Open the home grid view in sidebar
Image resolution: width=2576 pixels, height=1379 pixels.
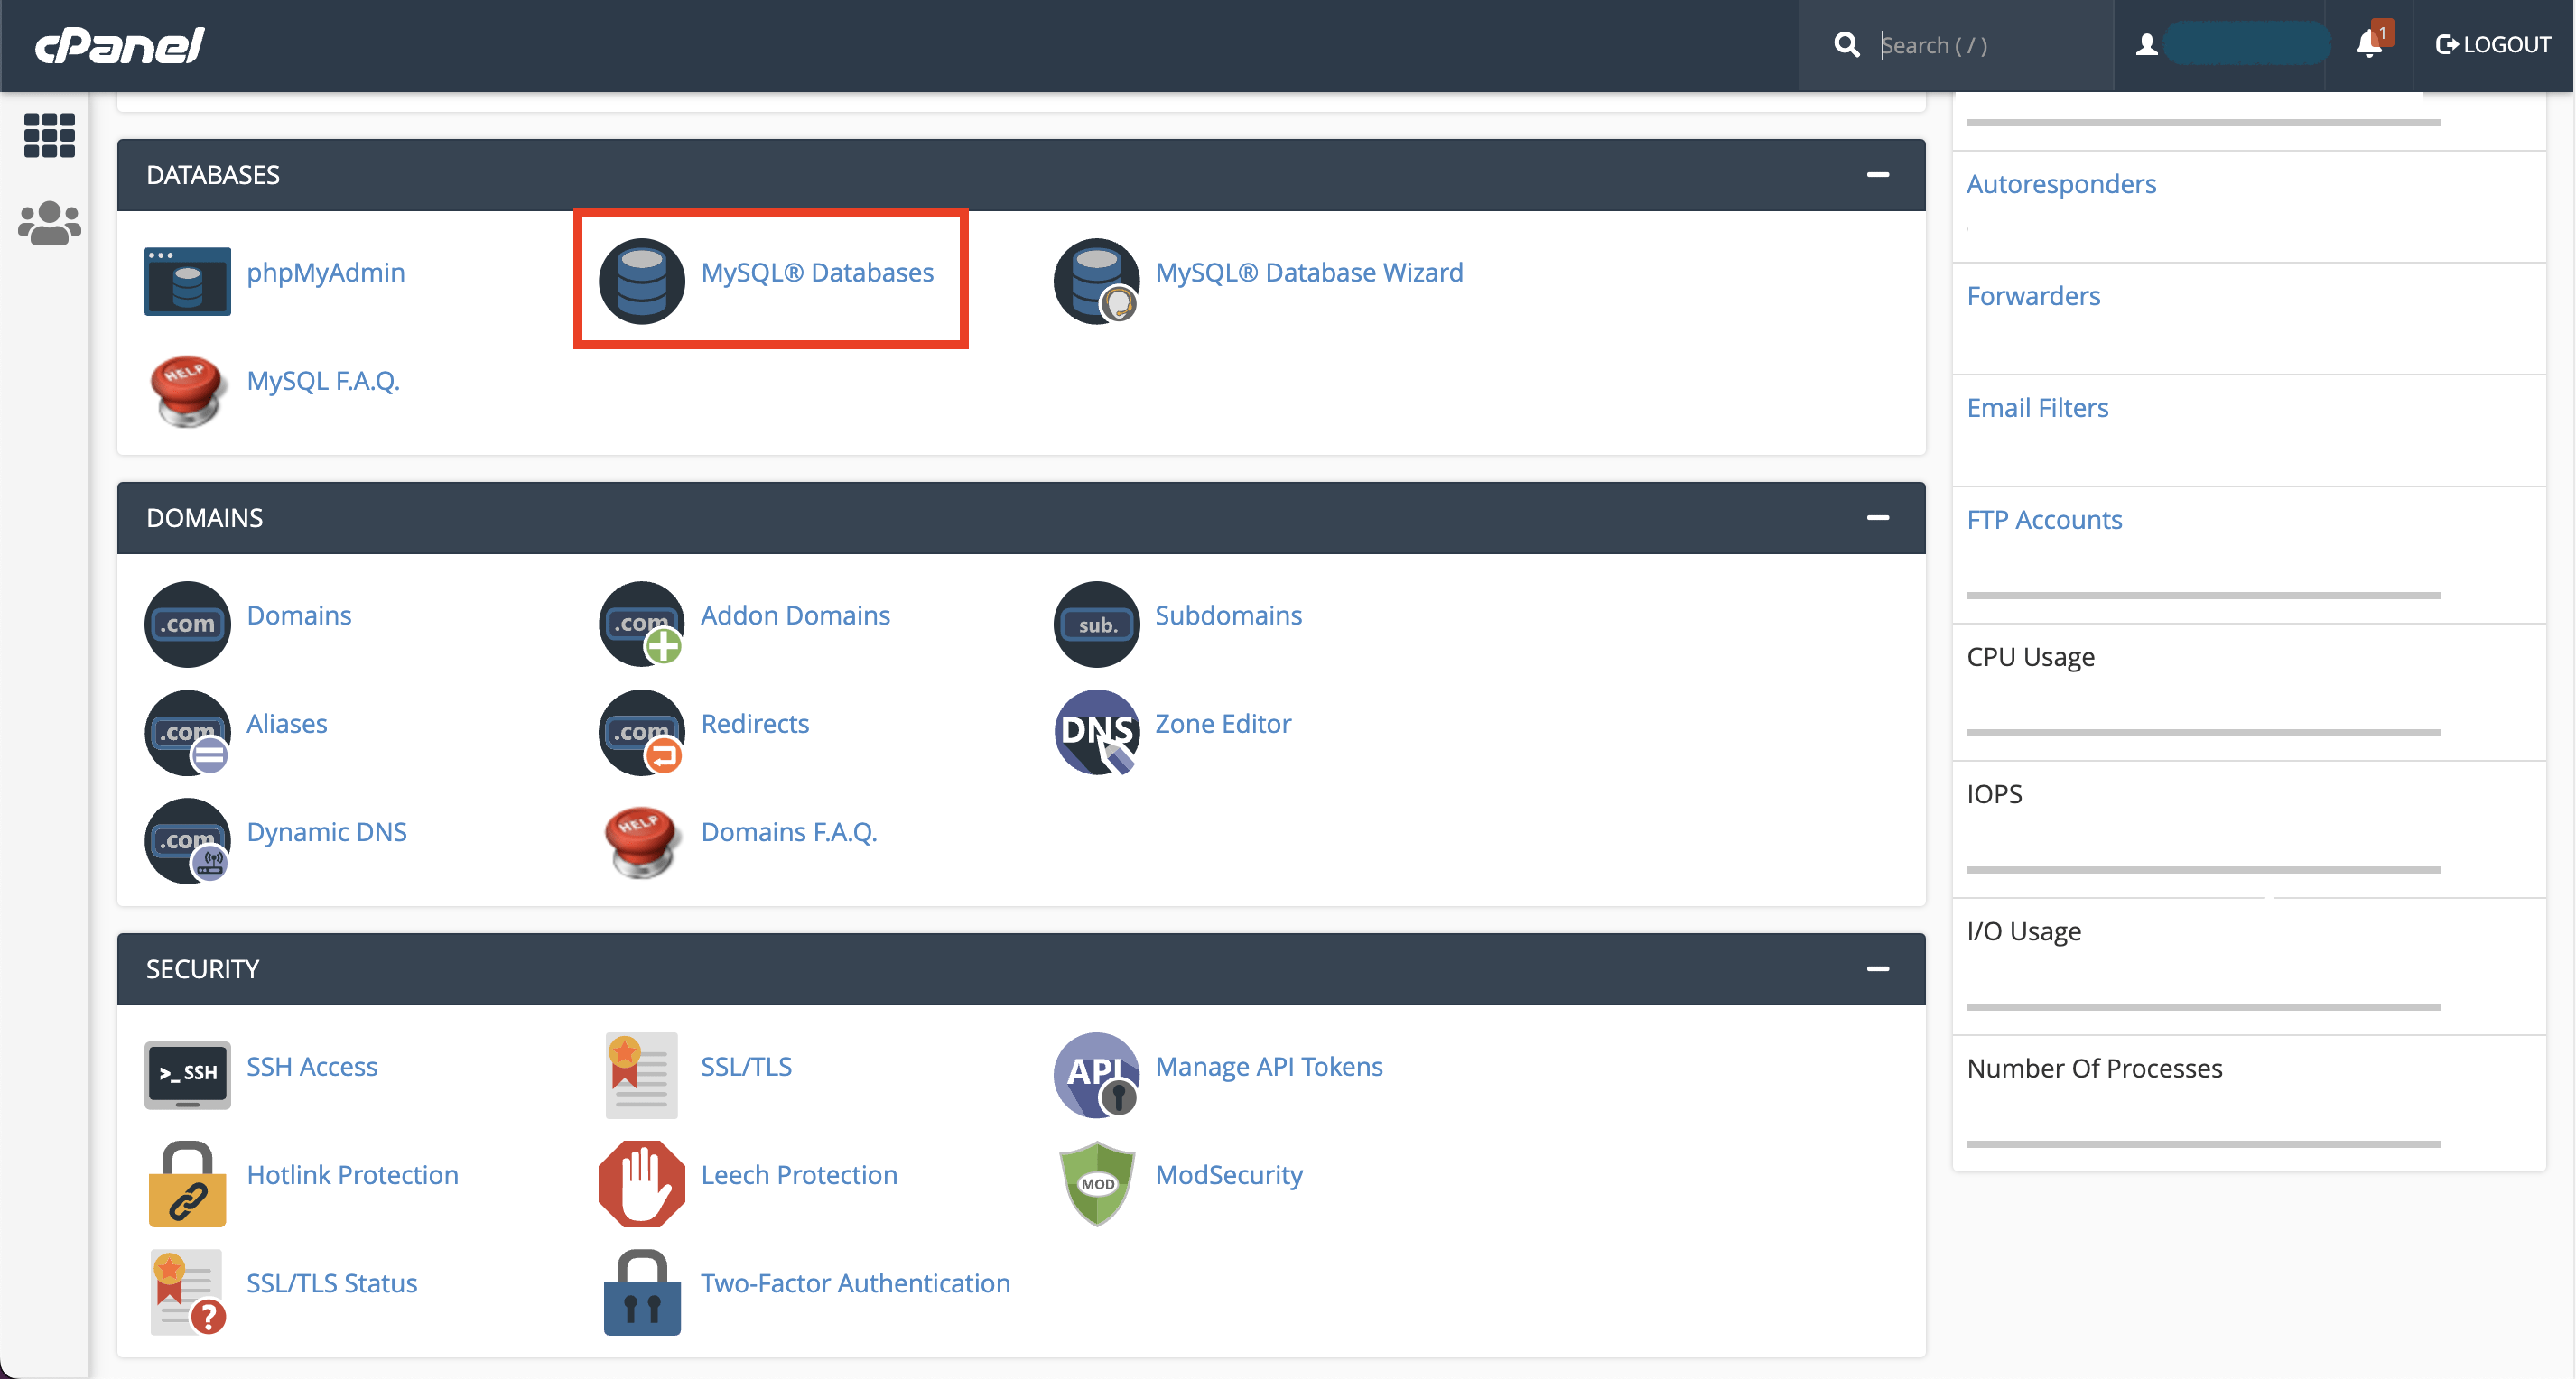coord(49,134)
